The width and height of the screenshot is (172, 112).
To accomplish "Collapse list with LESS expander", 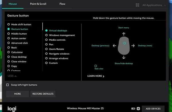I will tap(12, 76).
